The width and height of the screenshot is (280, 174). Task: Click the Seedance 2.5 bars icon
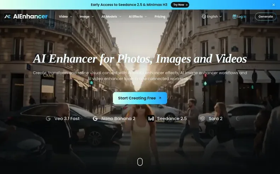(151, 119)
